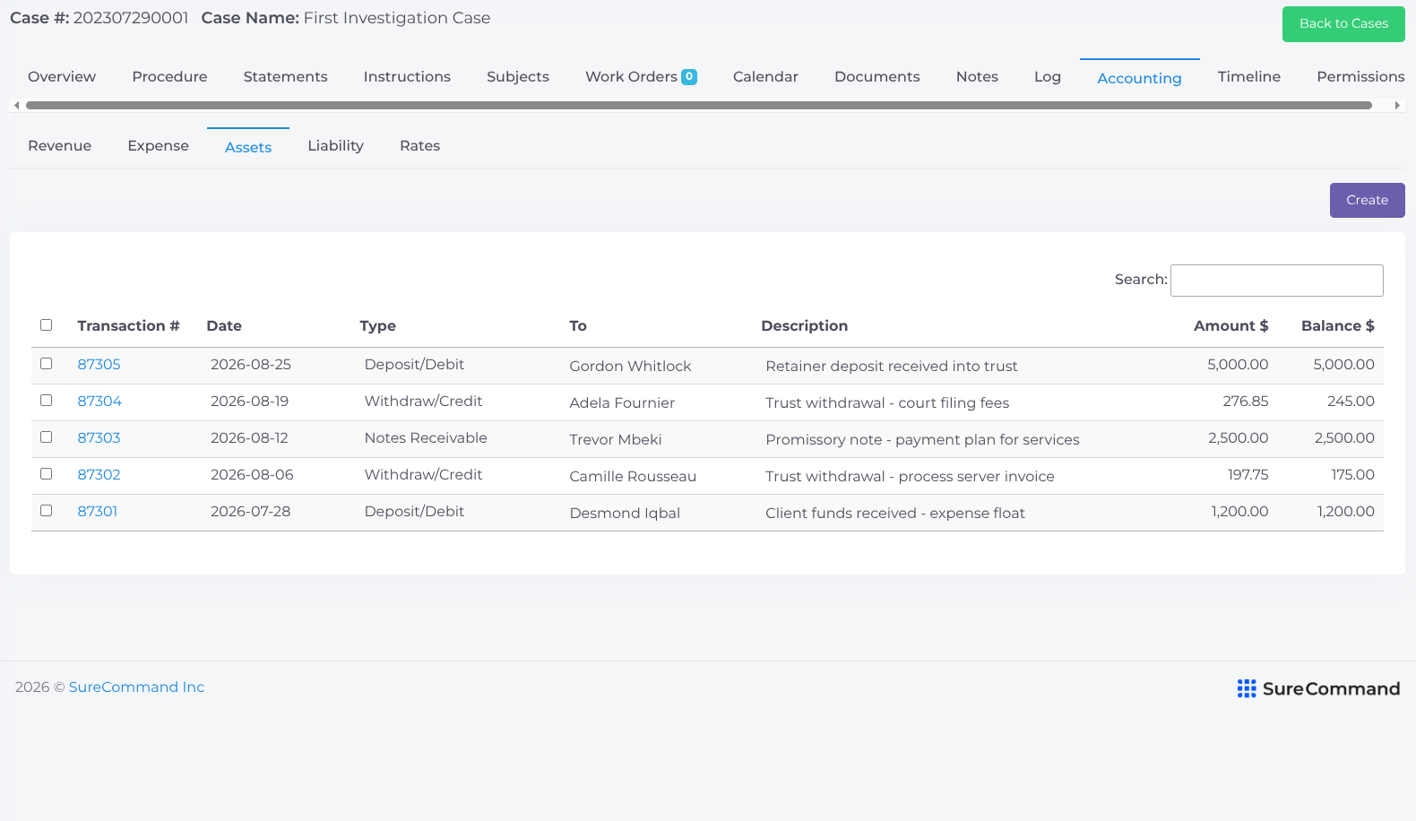Check the box for transaction 87303
This screenshot has width=1416, height=821.
coord(47,437)
